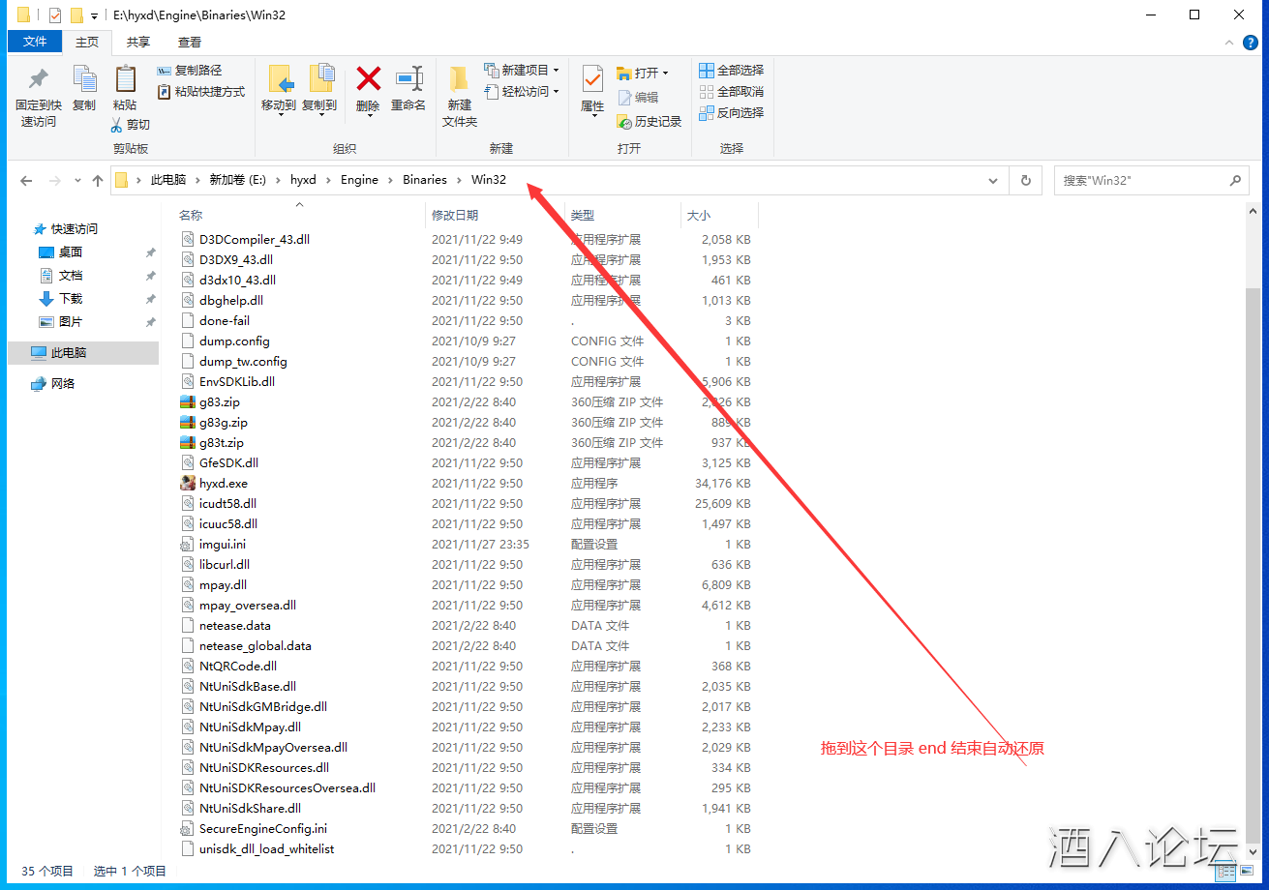This screenshot has height=890, width=1269.
Task: Click 全部取消 select none
Action: click(732, 92)
